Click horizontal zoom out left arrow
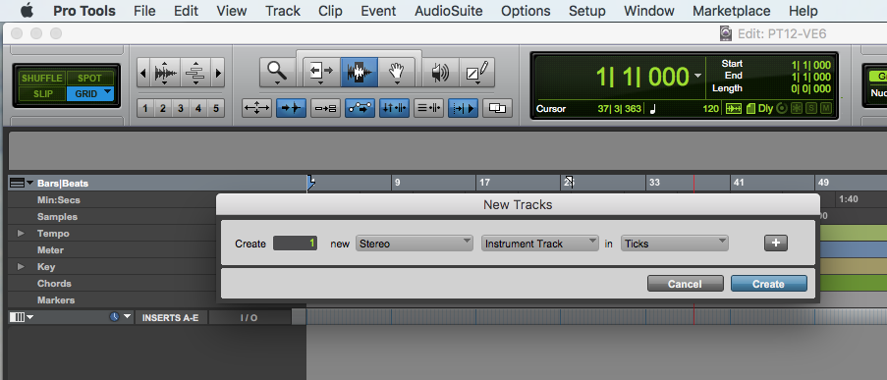Viewport: 887px width, 380px height. point(143,73)
